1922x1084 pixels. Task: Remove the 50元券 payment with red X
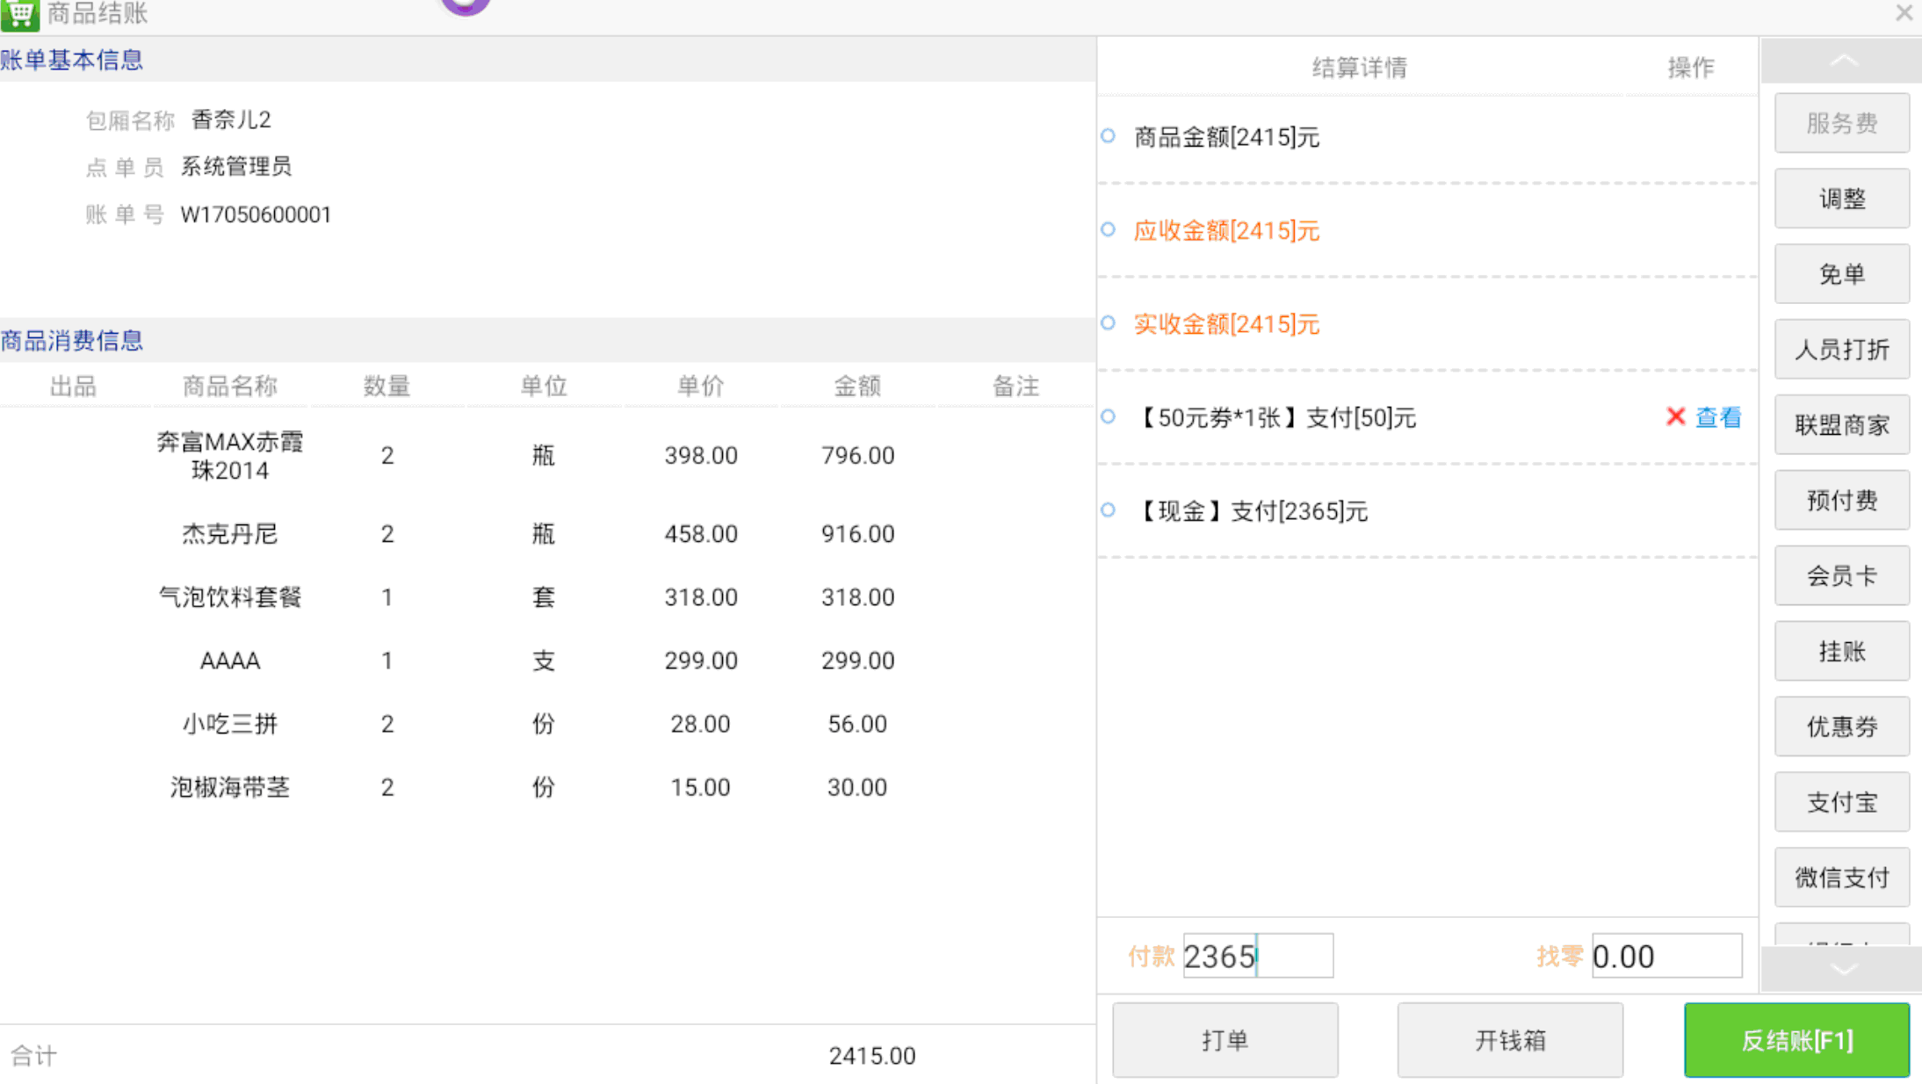click(1675, 416)
